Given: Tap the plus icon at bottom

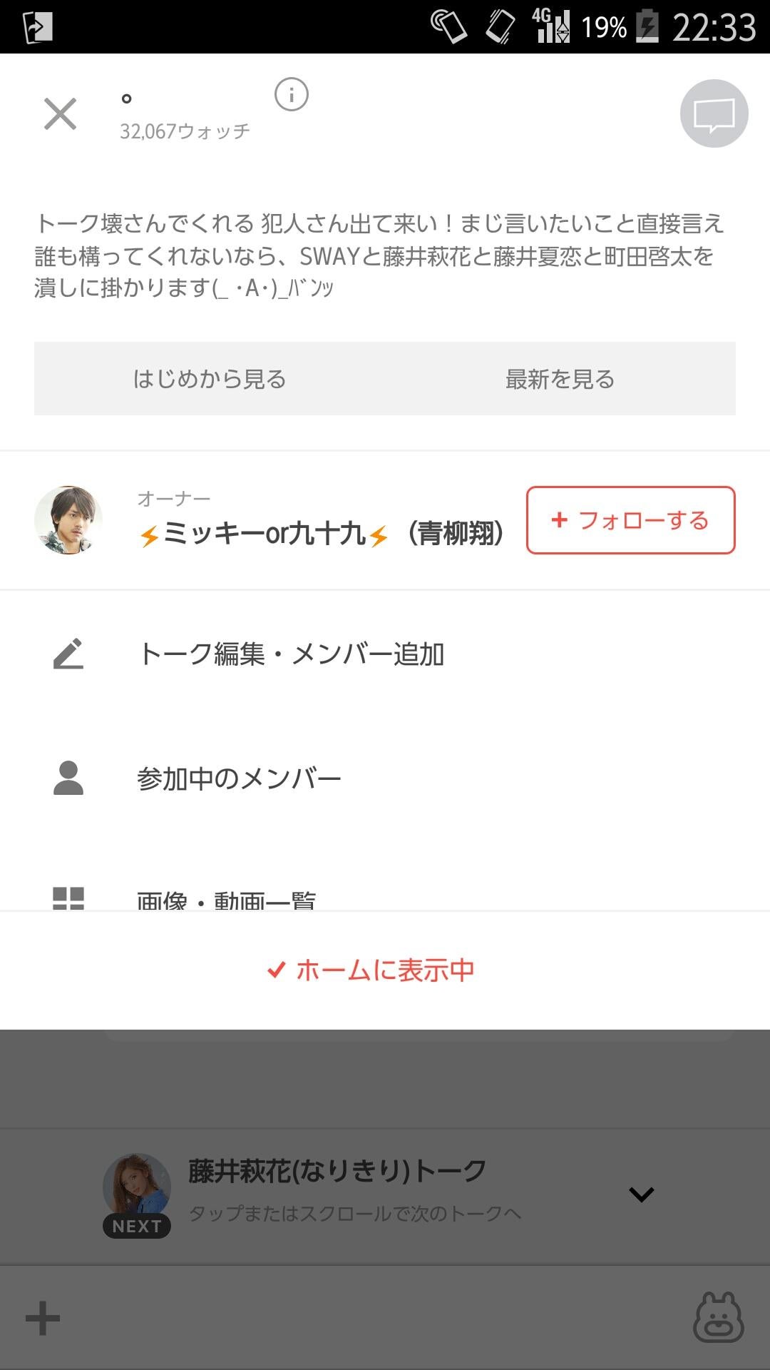Looking at the screenshot, I should pyautogui.click(x=43, y=1318).
